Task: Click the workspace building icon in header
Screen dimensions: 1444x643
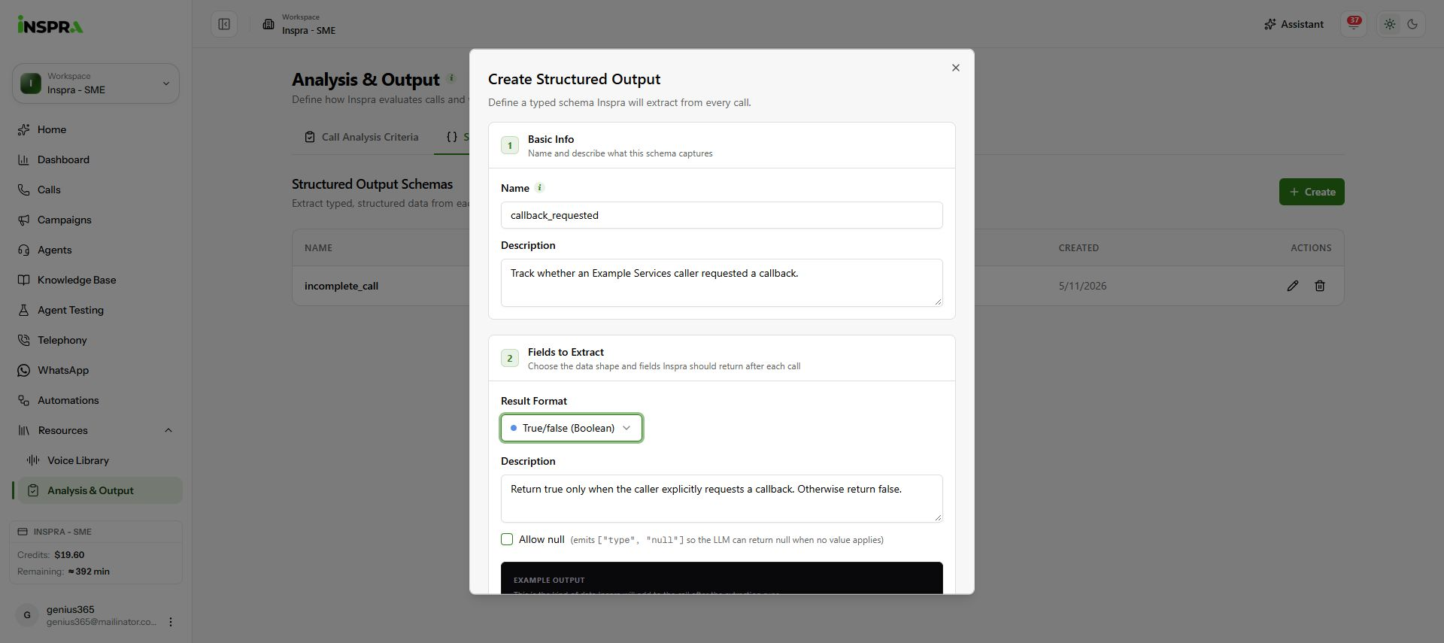Action: pos(268,24)
